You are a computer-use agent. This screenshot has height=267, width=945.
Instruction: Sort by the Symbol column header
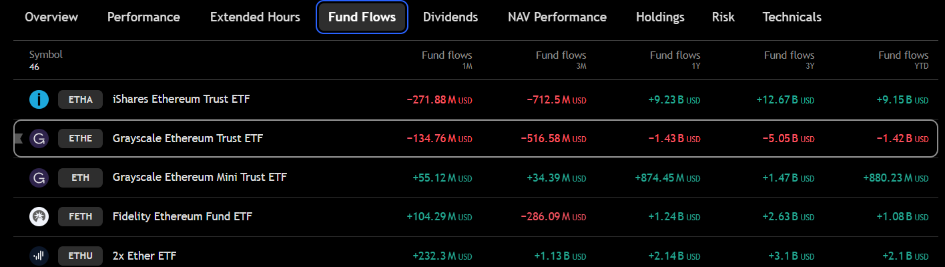(x=45, y=55)
